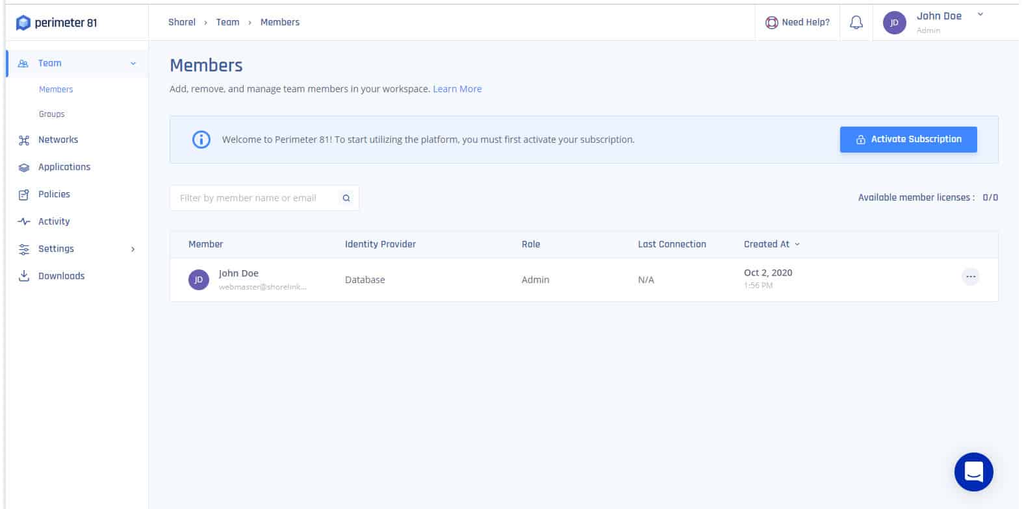Click the Member column header
This screenshot has height=509, width=1024.
tap(205, 244)
